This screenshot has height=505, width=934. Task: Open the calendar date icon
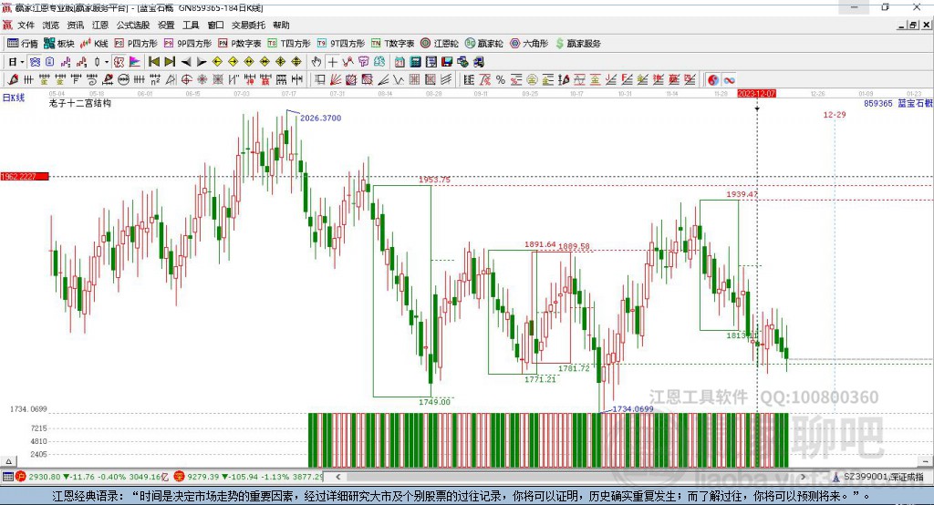coord(400,62)
